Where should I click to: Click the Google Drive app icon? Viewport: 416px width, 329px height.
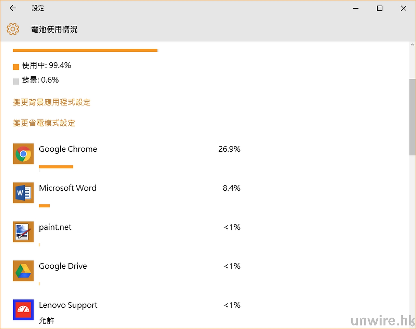pos(23,271)
